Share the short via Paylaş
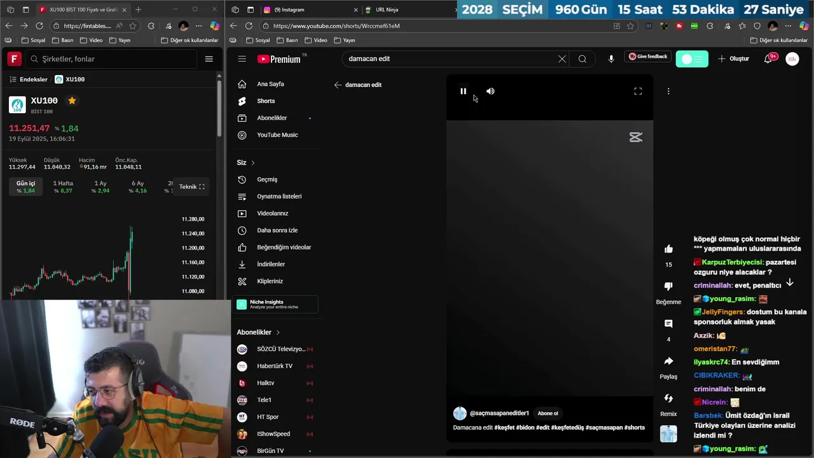 (x=668, y=361)
